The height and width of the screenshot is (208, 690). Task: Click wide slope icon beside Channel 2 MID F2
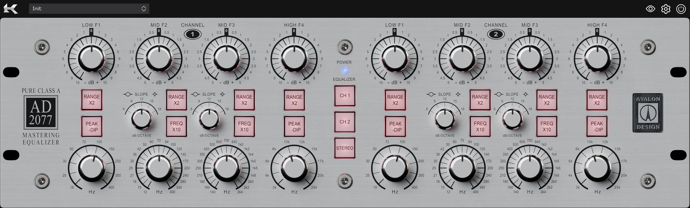click(431, 94)
